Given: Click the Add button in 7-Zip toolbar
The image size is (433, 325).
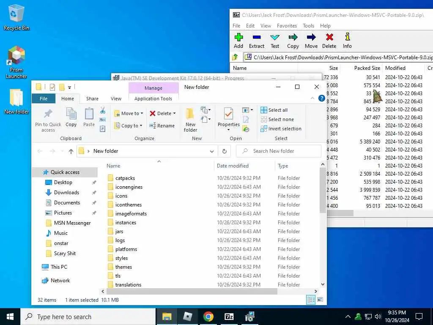Looking at the screenshot, I should click(x=238, y=41).
